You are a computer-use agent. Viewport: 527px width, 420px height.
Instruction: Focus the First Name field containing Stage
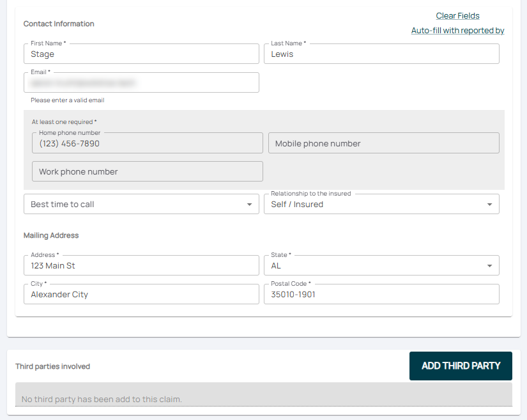click(141, 54)
